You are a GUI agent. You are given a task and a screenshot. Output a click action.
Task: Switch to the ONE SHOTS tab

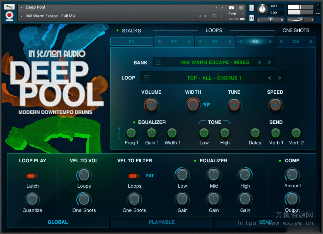coord(297,31)
